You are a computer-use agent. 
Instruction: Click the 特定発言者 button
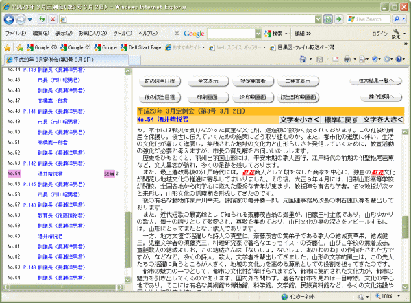(x=253, y=81)
